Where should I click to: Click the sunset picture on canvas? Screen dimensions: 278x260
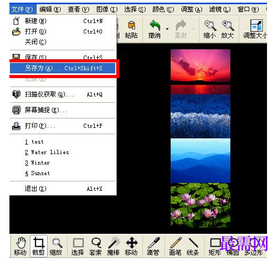(x=201, y=72)
